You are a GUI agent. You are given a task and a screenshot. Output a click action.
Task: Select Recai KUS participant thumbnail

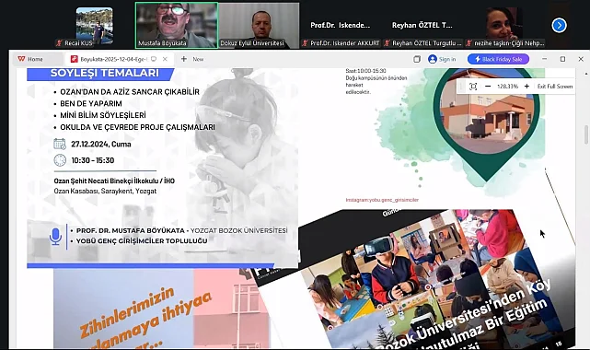coord(94,26)
